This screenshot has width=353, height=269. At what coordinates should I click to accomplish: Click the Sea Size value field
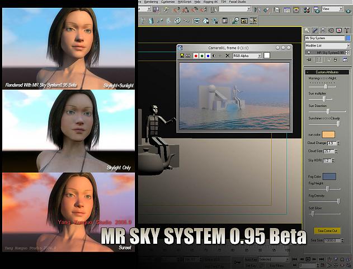pos(332,240)
